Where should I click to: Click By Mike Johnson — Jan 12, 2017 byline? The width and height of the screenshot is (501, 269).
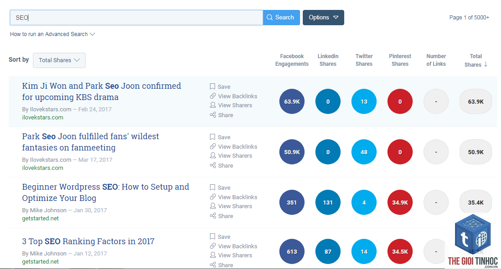[64, 253]
